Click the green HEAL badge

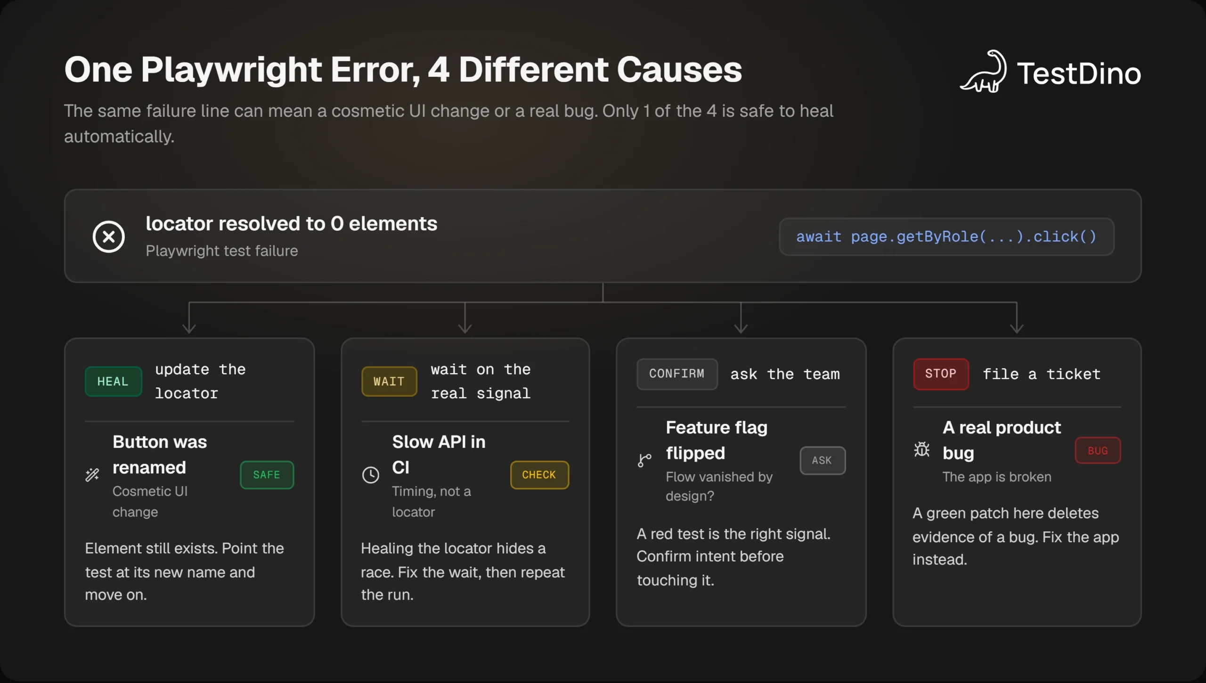coord(113,381)
